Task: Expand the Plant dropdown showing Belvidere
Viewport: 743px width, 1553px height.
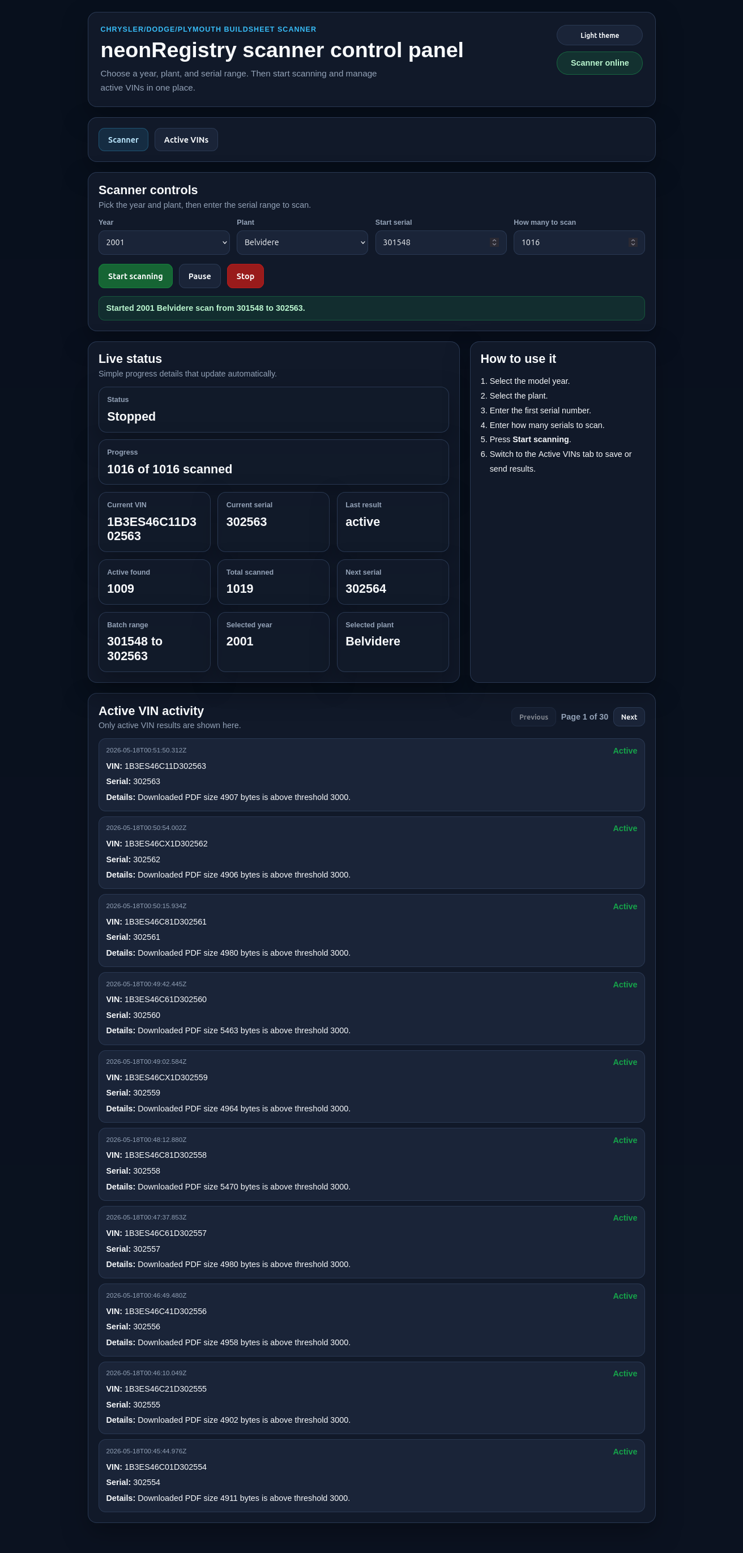Action: [x=302, y=242]
